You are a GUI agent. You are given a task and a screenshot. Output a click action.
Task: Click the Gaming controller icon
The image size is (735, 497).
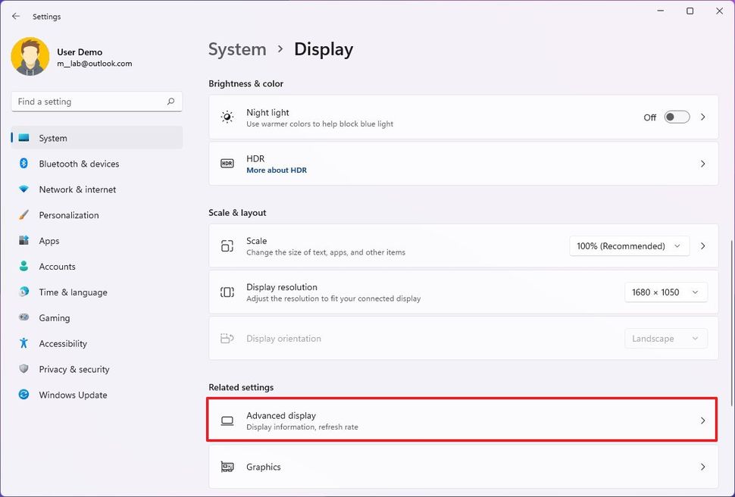pyautogui.click(x=23, y=318)
